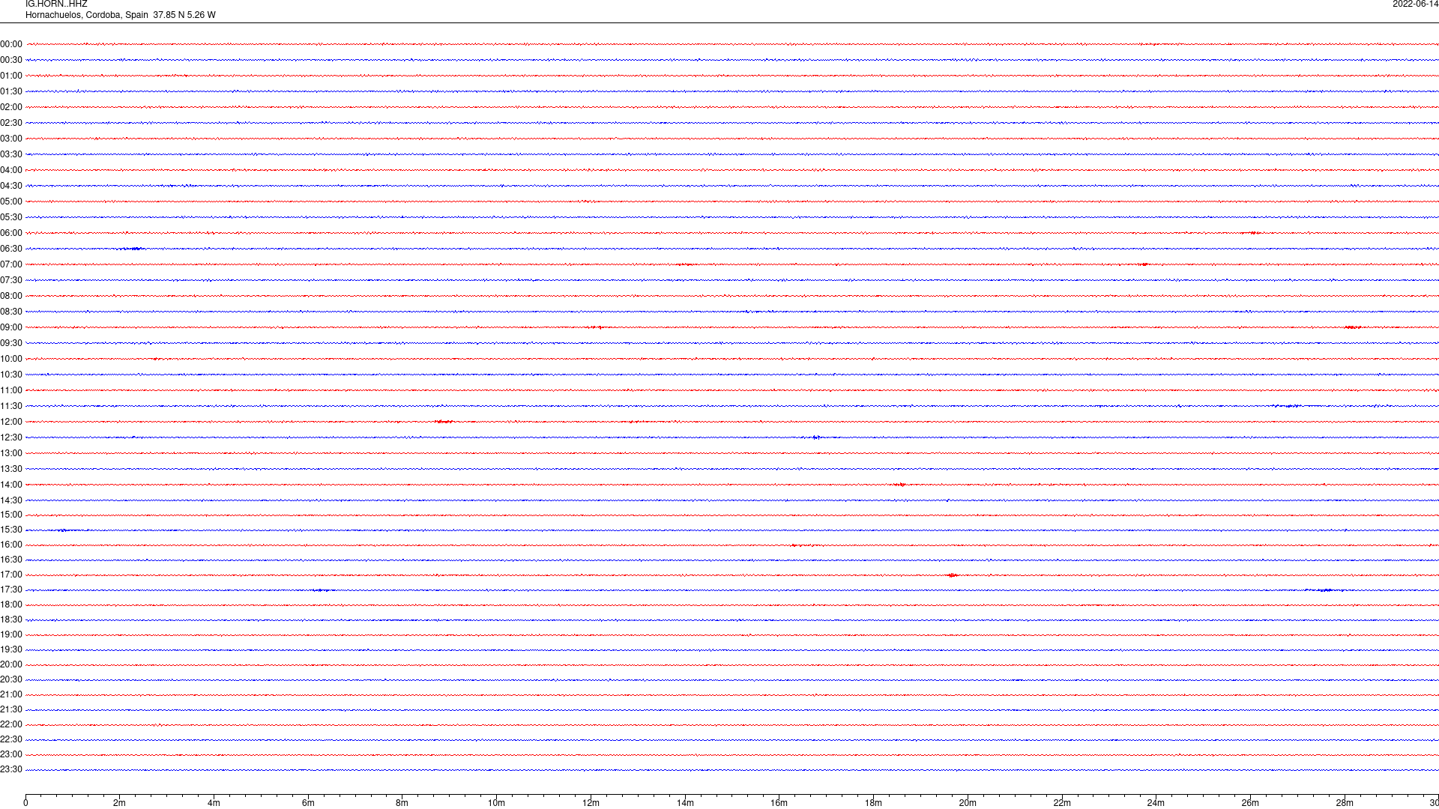
Task: Click the Hornachuelos, Cordoba, Spain location text
Action: point(87,15)
